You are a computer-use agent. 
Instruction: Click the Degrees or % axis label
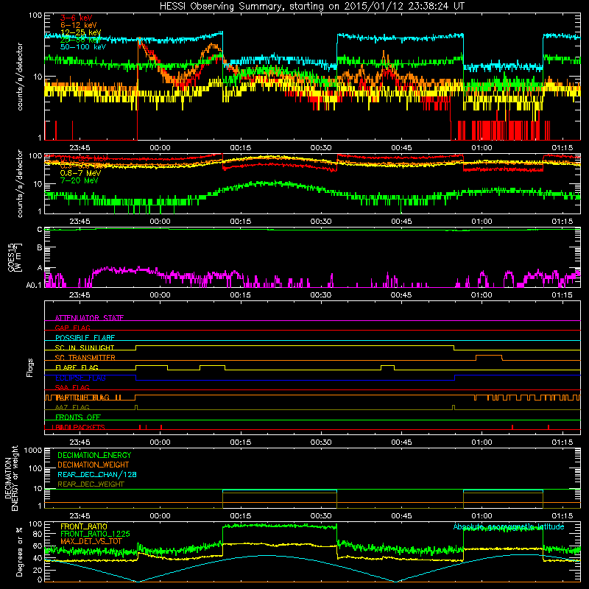pos(20,551)
